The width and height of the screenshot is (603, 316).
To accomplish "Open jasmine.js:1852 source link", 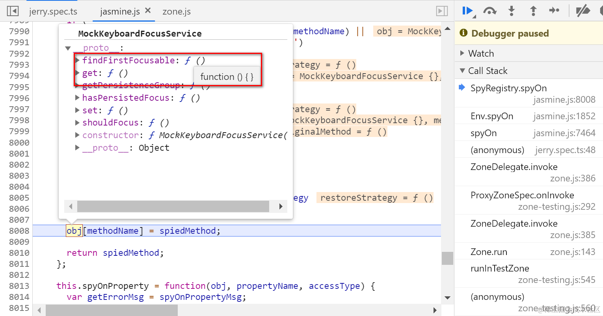I will pos(564,116).
